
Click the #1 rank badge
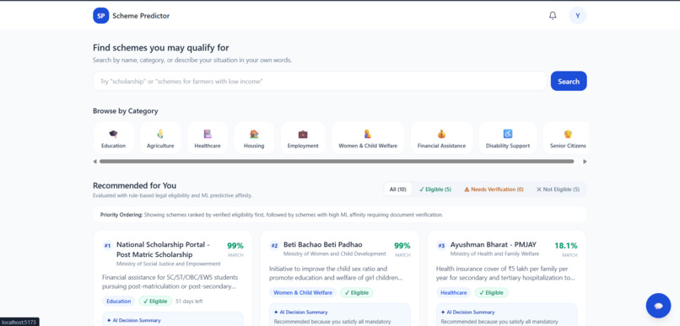[107, 245]
